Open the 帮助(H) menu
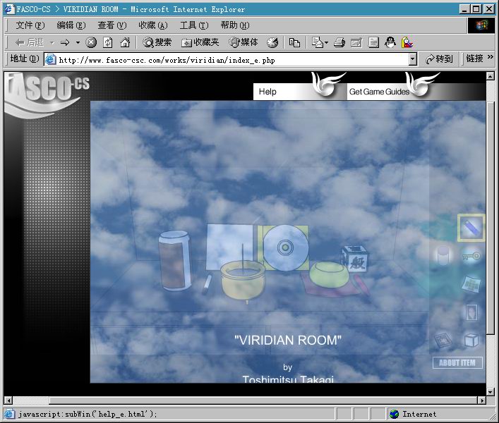499x423 pixels. 235,25
